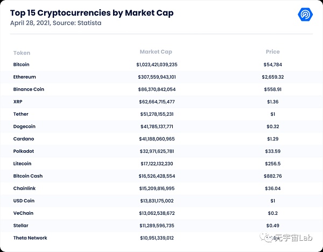The height and width of the screenshot is (252, 323).
Task: Select Litecoin in the table
Action: [23, 164]
